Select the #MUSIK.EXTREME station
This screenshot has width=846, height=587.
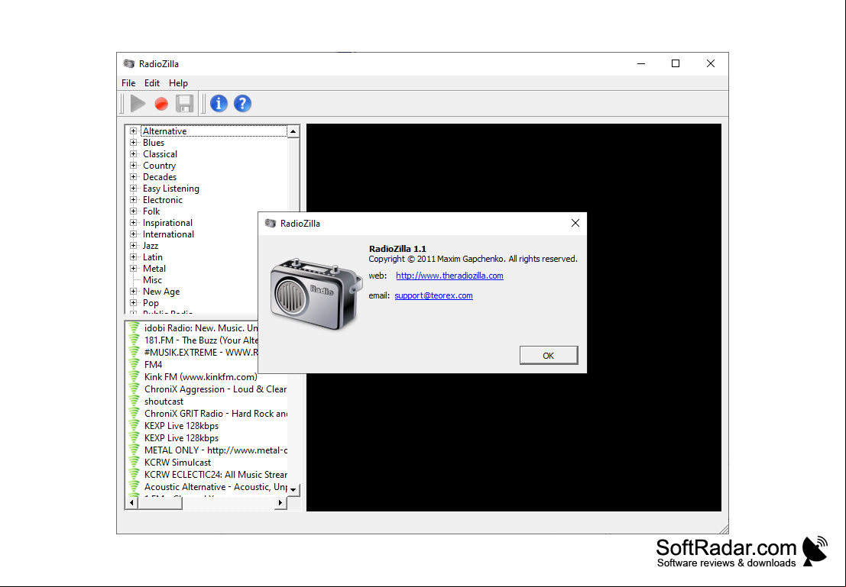click(201, 353)
